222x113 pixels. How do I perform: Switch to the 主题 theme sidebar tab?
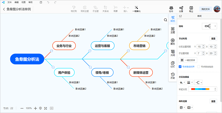click(173, 30)
